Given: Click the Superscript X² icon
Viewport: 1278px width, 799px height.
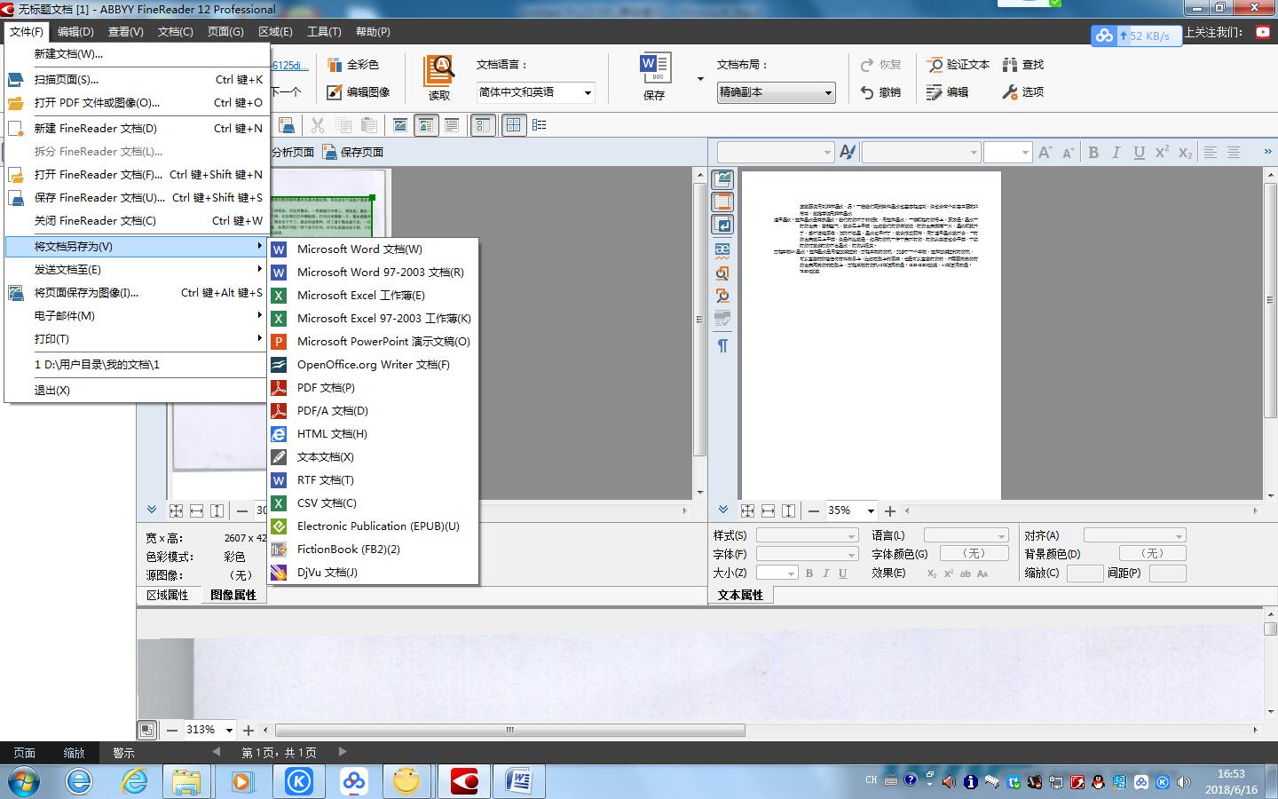Looking at the screenshot, I should 1162,153.
